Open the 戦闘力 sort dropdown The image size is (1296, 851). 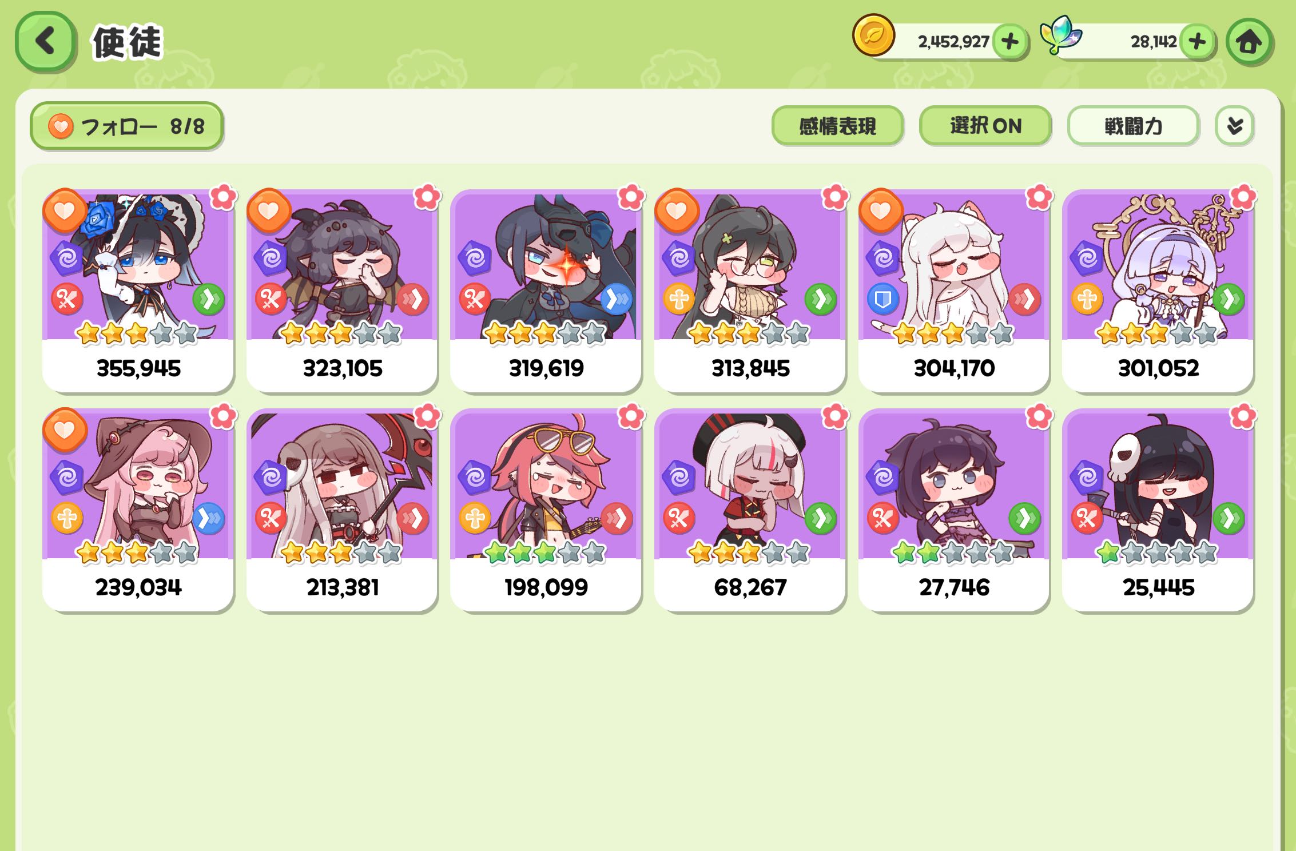pos(1132,125)
